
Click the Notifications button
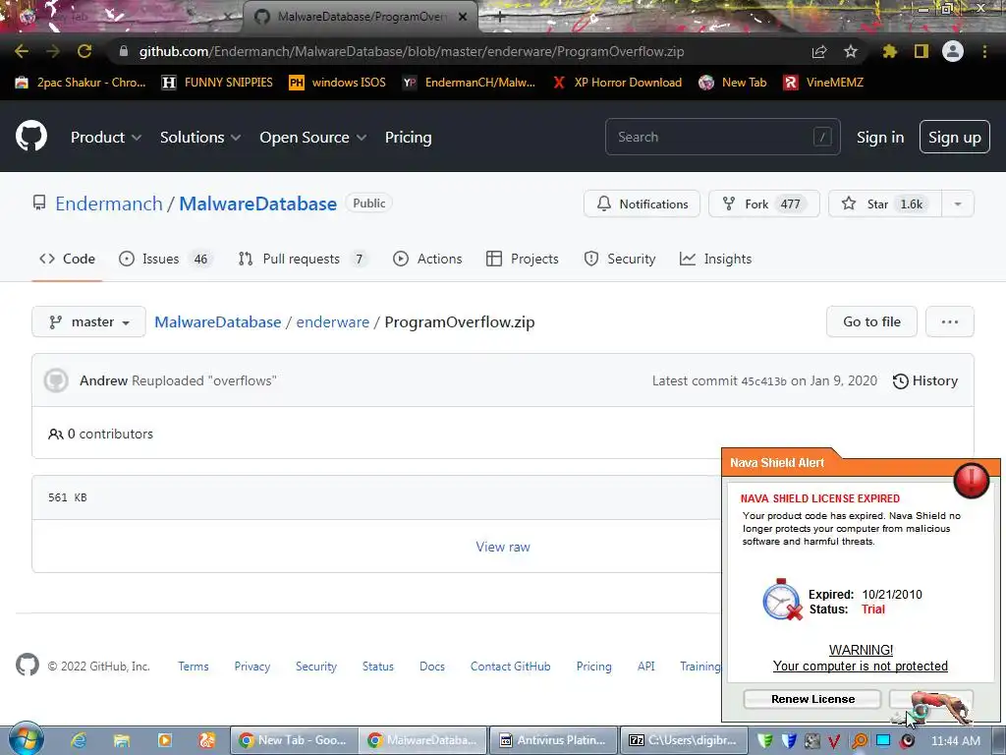tap(642, 203)
